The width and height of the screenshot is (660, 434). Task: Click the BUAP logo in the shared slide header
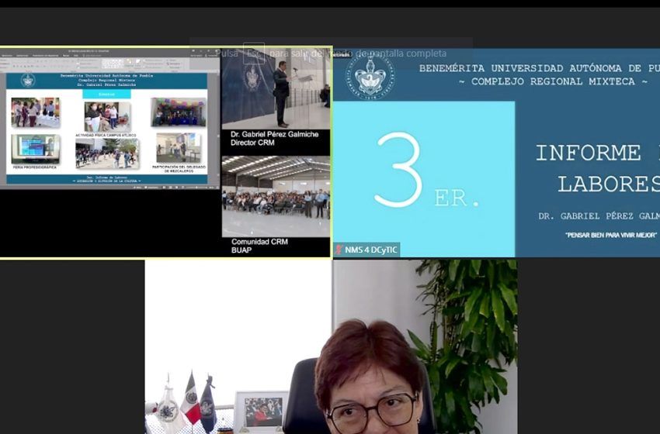28,80
